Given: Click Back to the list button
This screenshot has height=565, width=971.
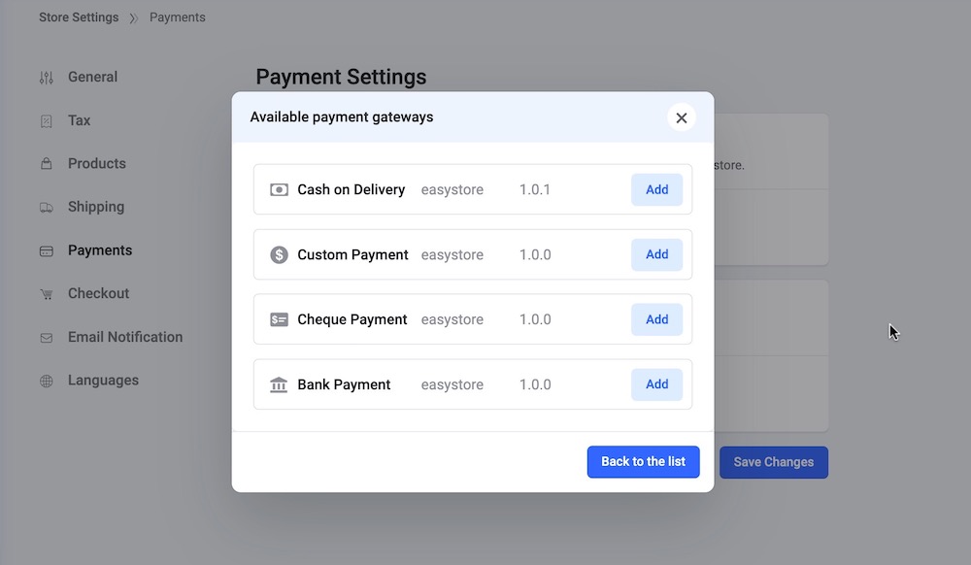Looking at the screenshot, I should click(x=643, y=462).
